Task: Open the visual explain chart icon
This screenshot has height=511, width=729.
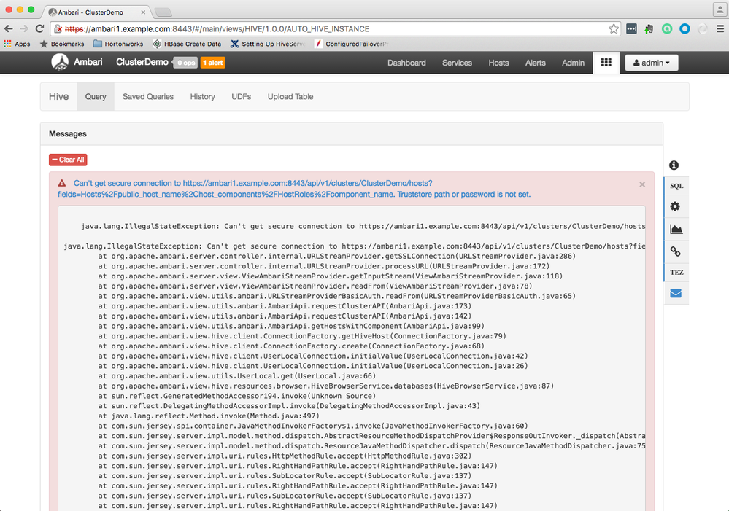Action: point(676,228)
